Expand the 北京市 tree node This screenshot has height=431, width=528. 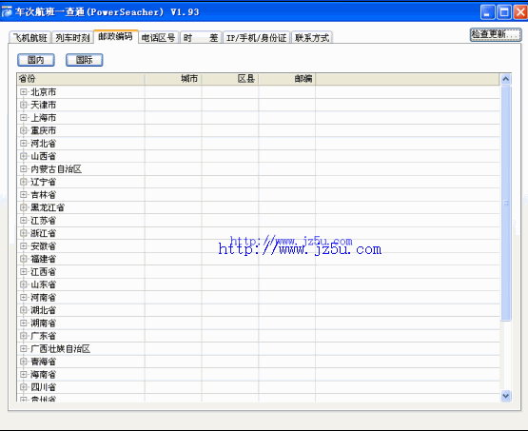point(23,91)
